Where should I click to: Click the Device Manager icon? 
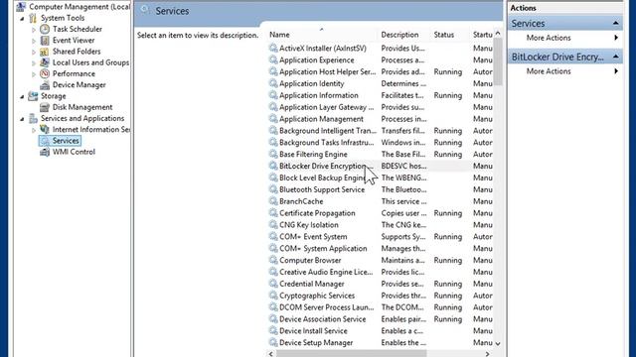[45, 85]
